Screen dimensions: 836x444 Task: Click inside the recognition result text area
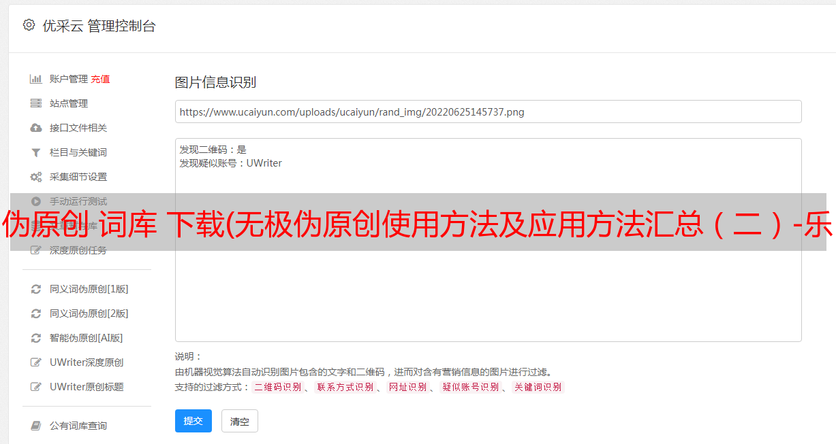pyautogui.click(x=488, y=239)
